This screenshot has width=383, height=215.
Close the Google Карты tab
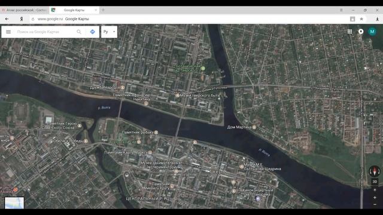click(96, 10)
